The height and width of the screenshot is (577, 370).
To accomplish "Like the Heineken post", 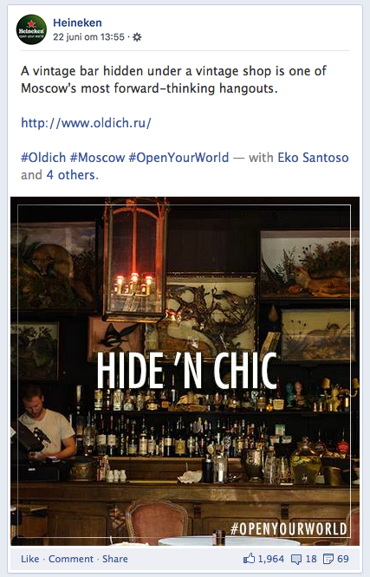I will coord(29,559).
